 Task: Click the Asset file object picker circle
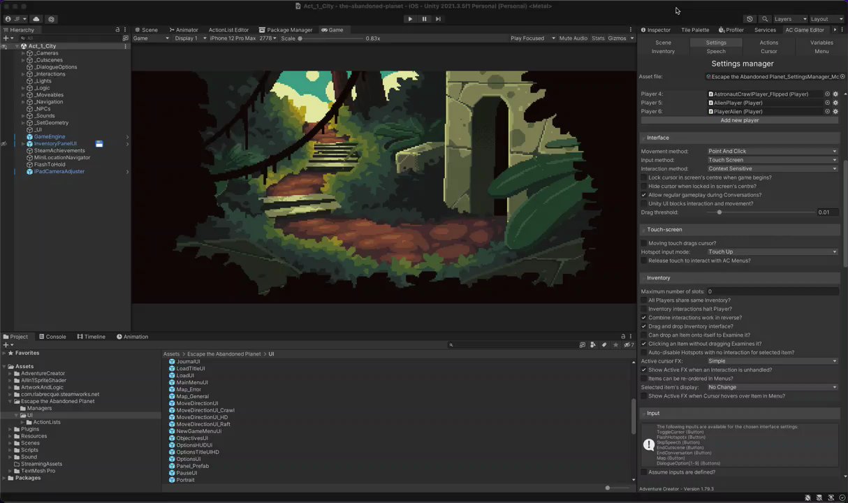pos(842,76)
